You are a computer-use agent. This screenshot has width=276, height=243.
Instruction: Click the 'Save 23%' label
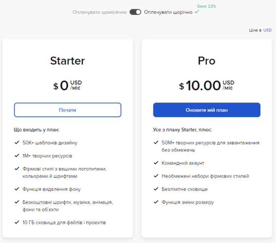point(206,6)
